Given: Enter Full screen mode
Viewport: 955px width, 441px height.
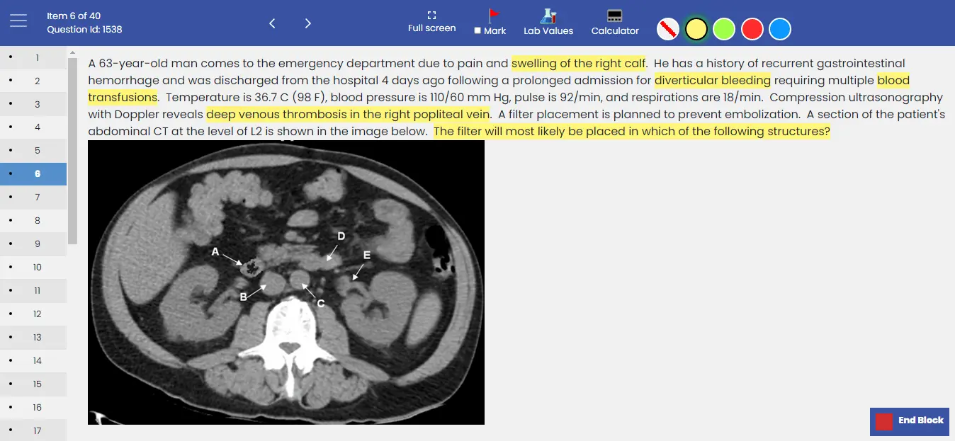Looking at the screenshot, I should pyautogui.click(x=431, y=22).
